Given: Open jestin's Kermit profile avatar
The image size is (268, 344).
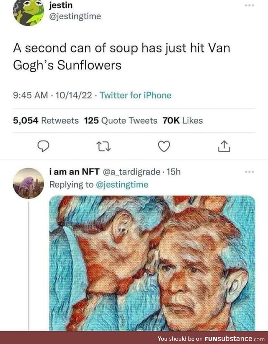Looking at the screenshot, I should pos(28,13).
